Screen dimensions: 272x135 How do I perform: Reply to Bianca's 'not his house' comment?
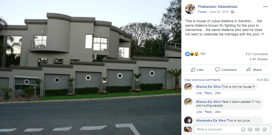pyautogui.click(x=208, y=93)
